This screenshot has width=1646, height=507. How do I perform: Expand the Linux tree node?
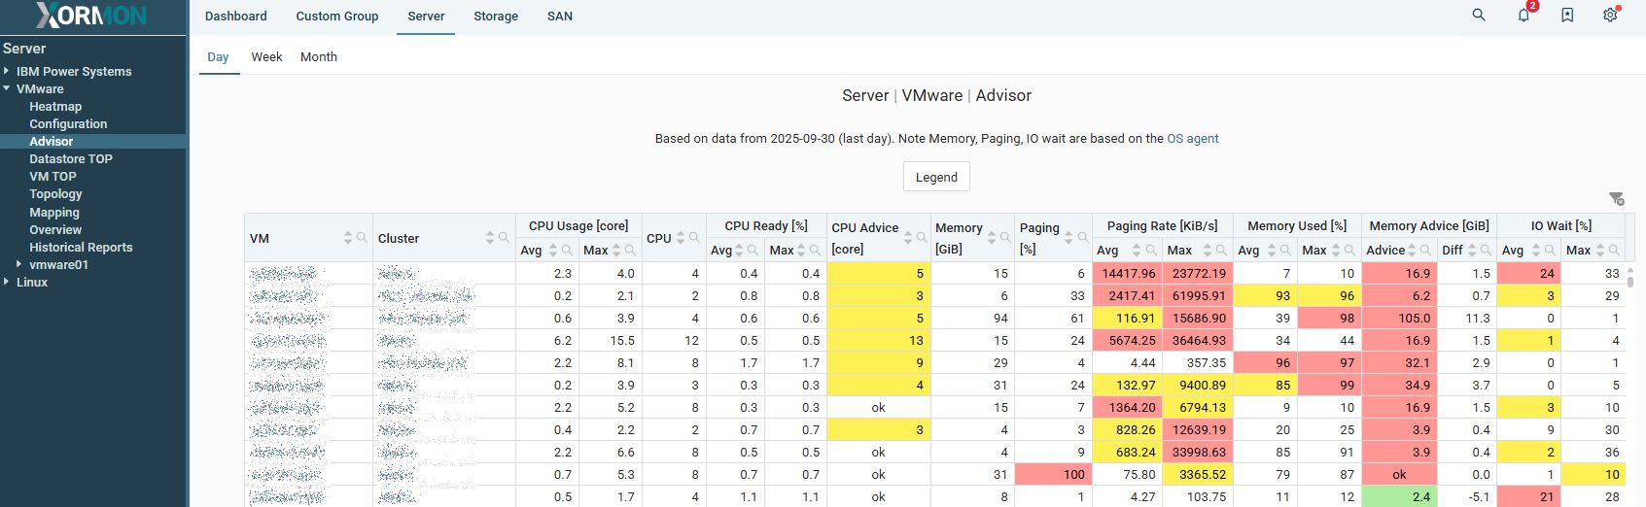click(7, 282)
